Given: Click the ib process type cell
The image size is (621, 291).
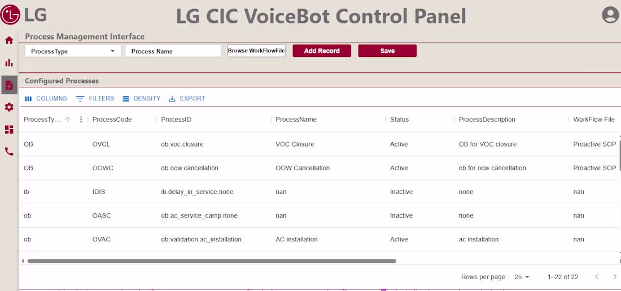Looking at the screenshot, I should (x=26, y=192).
